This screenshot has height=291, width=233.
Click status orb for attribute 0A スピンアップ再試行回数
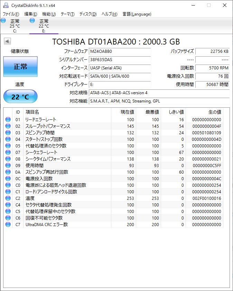(x=8, y=172)
